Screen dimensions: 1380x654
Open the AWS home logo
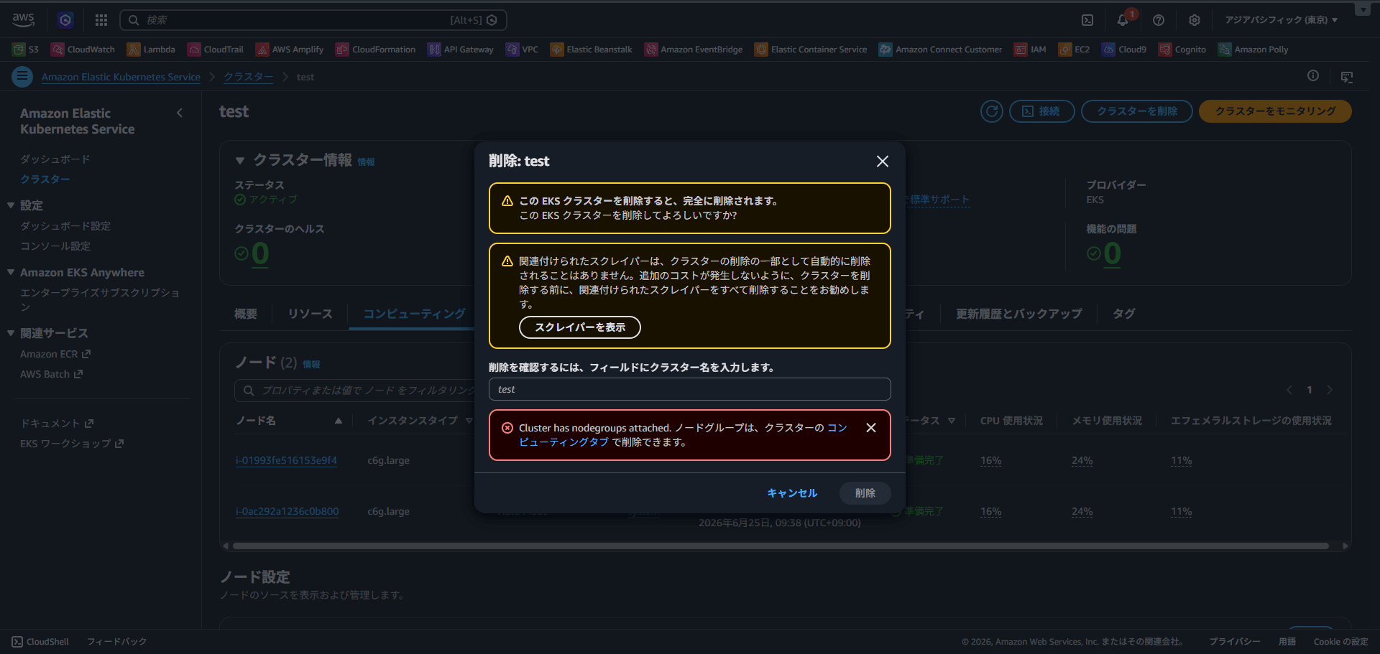coord(23,19)
